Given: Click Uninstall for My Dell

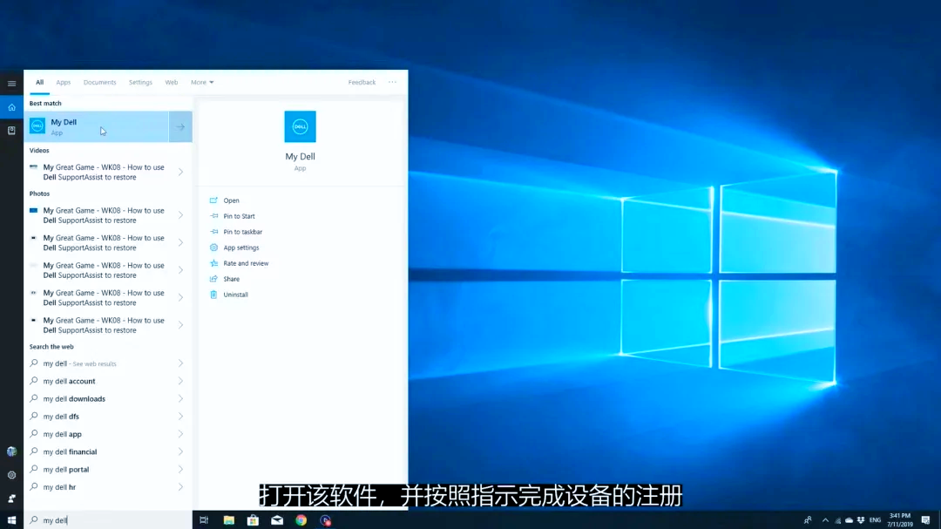Looking at the screenshot, I should tap(235, 295).
